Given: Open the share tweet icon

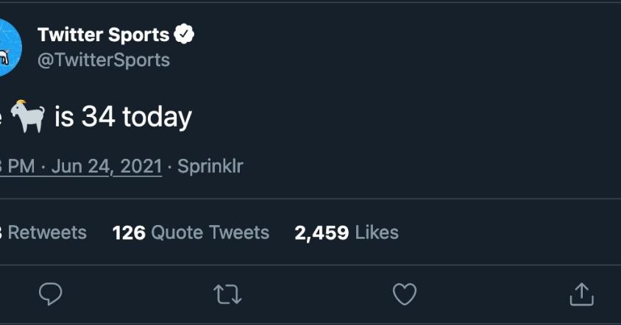Looking at the screenshot, I should 581,295.
